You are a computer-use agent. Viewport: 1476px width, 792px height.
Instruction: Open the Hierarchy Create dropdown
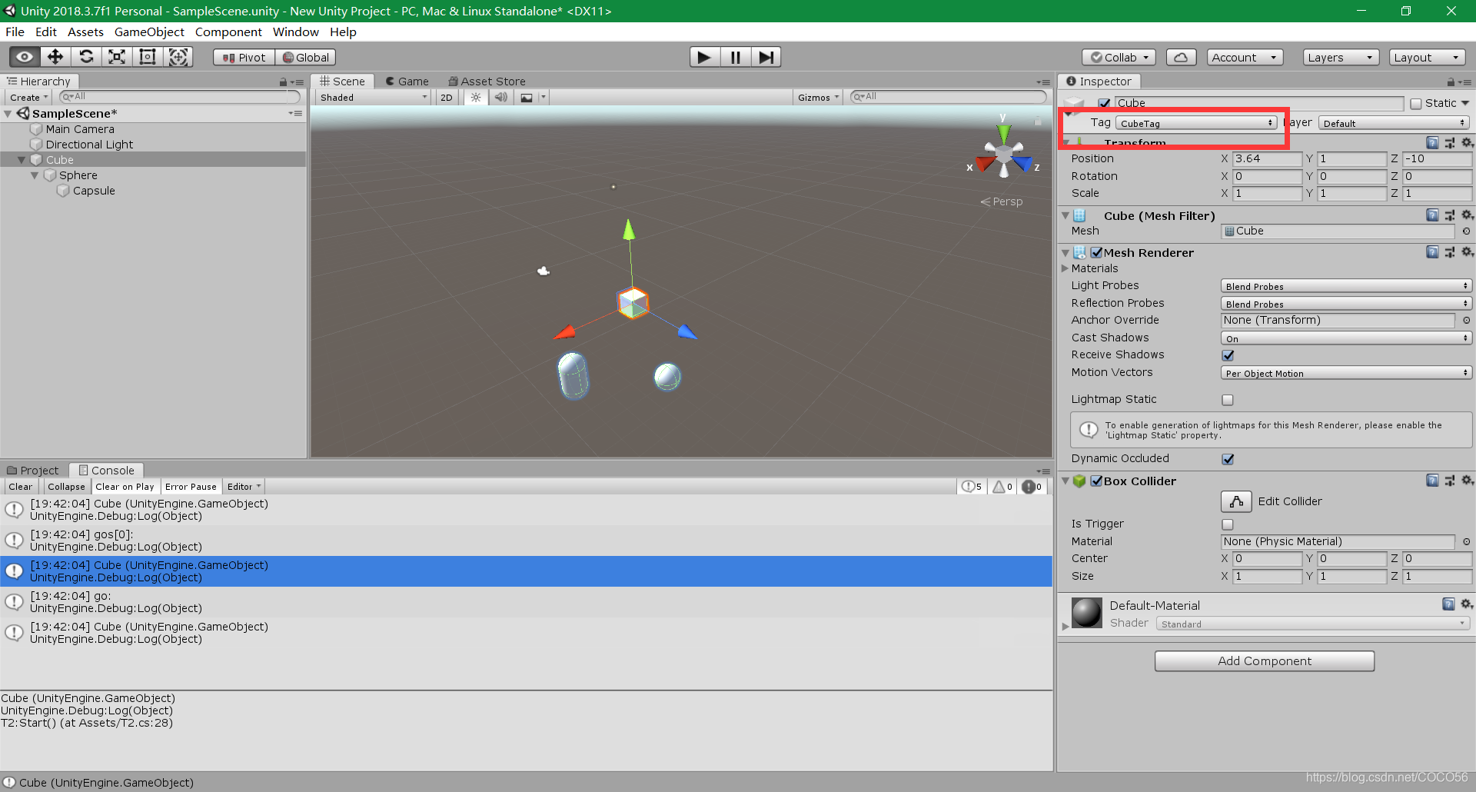[x=28, y=98]
